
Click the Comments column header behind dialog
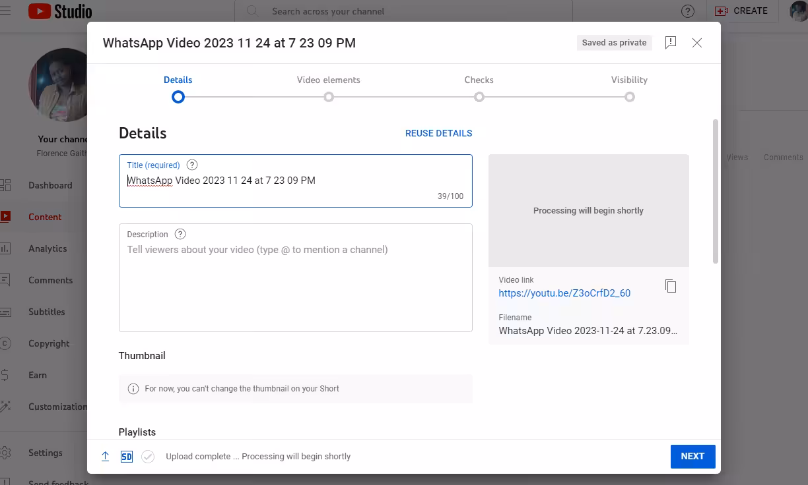(x=784, y=157)
